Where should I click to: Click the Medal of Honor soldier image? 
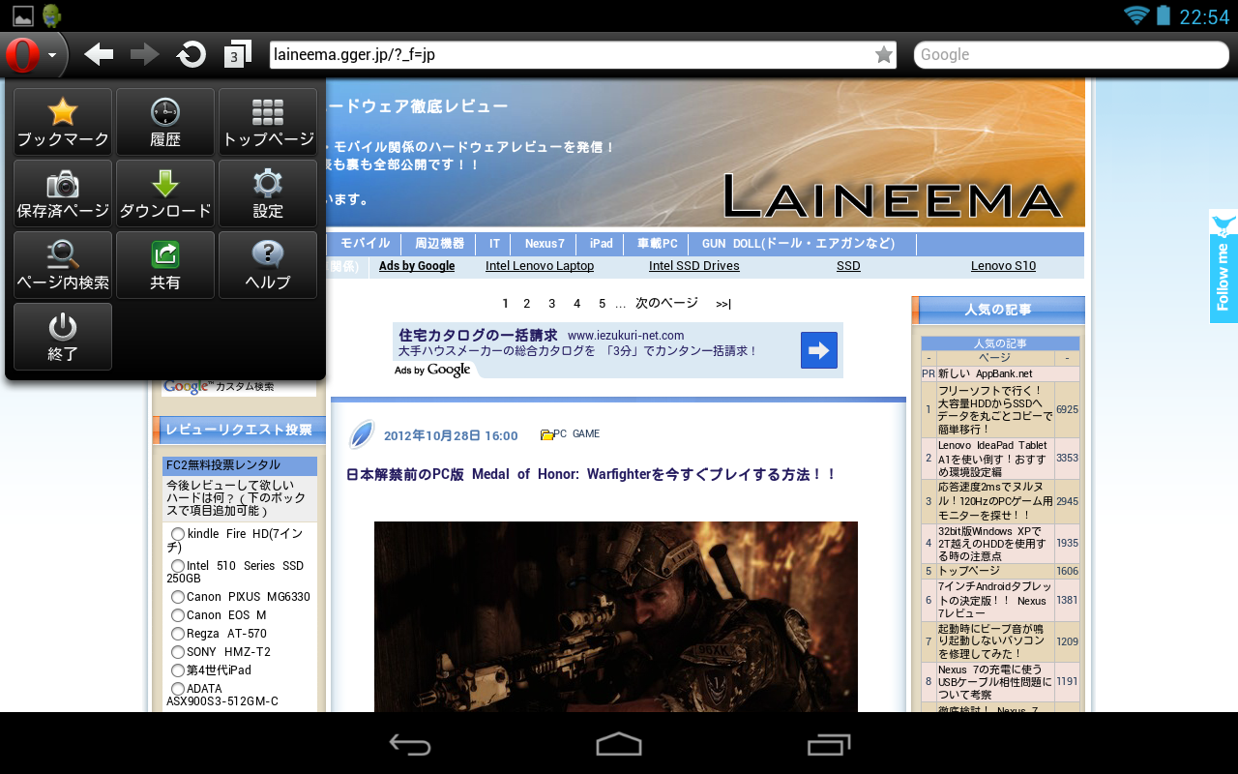pos(616,616)
